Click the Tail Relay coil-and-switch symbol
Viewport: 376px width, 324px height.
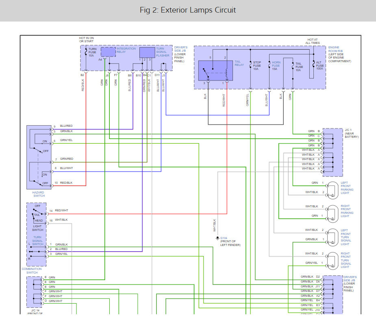[x=215, y=70]
